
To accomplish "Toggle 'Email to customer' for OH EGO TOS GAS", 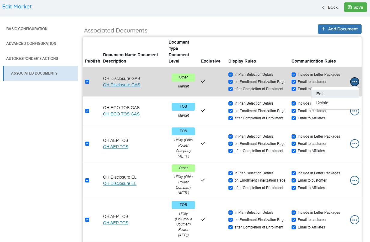I will point(294,111).
